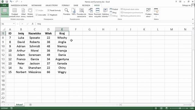Toggle the Pasek formuły checkbox
The image size is (195, 110).
48,10
